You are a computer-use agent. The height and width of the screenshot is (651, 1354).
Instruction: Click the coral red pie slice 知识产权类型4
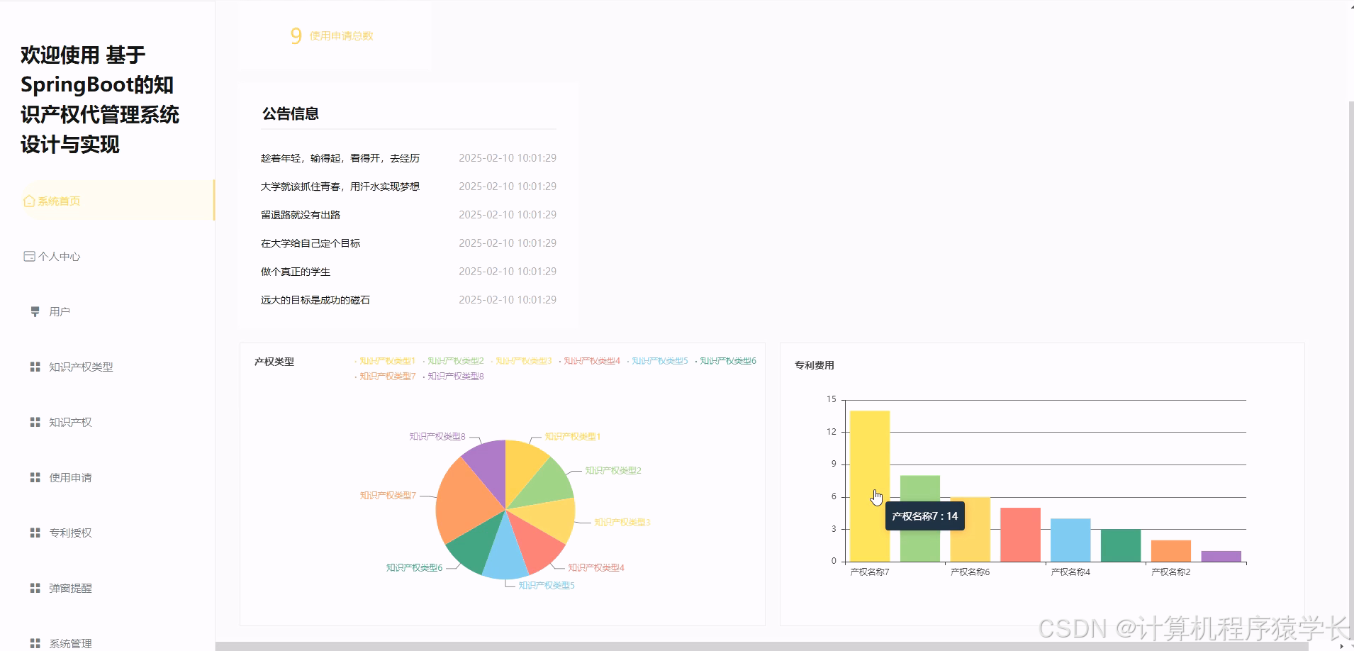pyautogui.click(x=537, y=544)
